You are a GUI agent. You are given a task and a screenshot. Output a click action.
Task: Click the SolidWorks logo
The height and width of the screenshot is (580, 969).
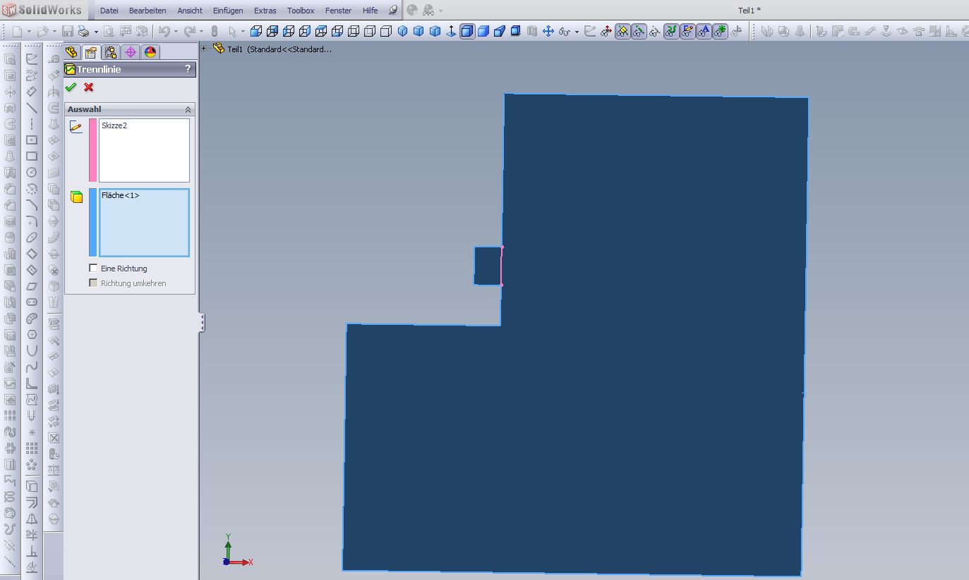[42, 10]
